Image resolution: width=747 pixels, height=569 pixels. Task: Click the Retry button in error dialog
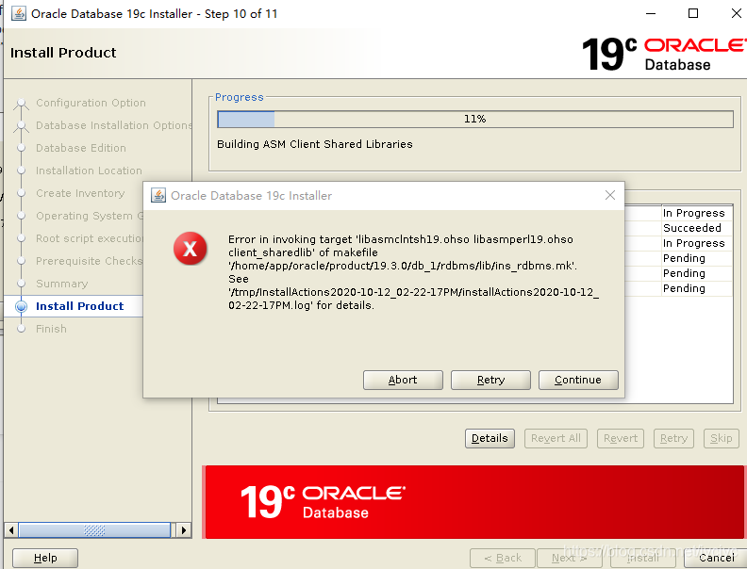coord(490,380)
